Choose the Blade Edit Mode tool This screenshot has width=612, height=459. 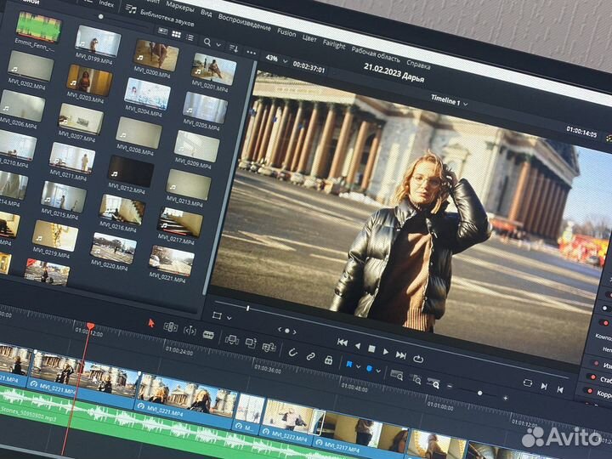[x=208, y=334]
